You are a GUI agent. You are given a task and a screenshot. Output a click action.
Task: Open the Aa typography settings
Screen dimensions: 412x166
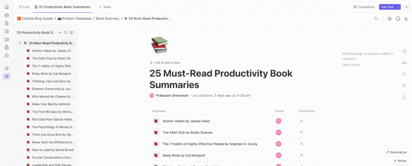point(404,63)
